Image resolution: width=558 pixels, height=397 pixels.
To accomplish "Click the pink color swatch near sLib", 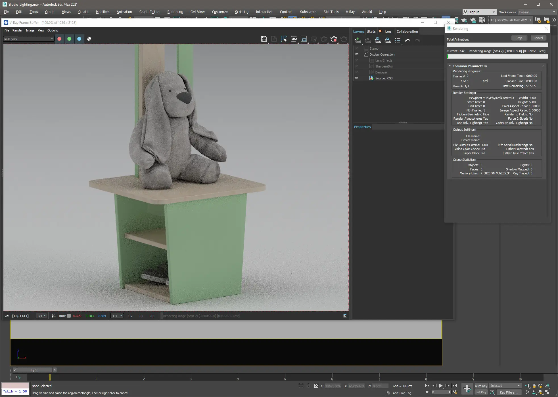I will [x=15, y=386].
